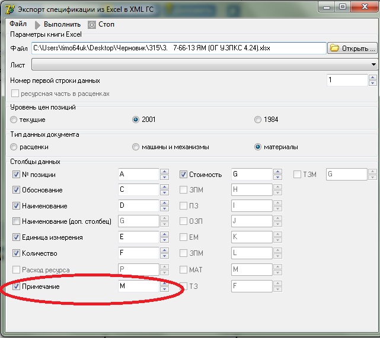Image resolution: width=380 pixels, height=338 pixels.
Task: Uncheck № позиции column
Action: (16, 175)
